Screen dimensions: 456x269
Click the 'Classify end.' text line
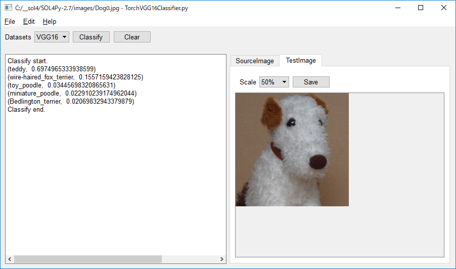pos(26,110)
